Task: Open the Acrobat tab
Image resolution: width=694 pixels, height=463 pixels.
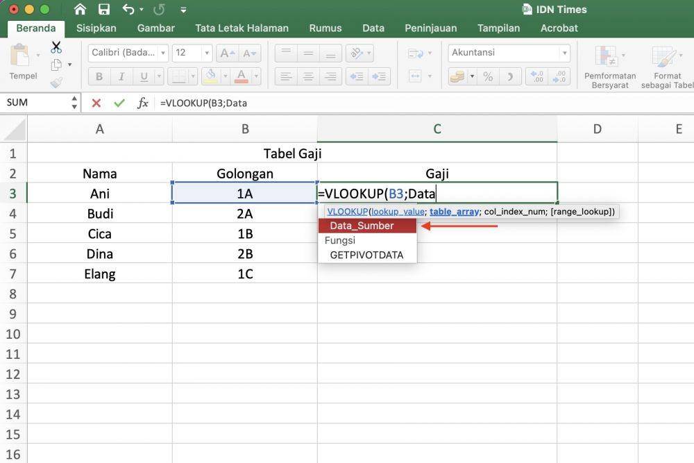Action: [559, 28]
